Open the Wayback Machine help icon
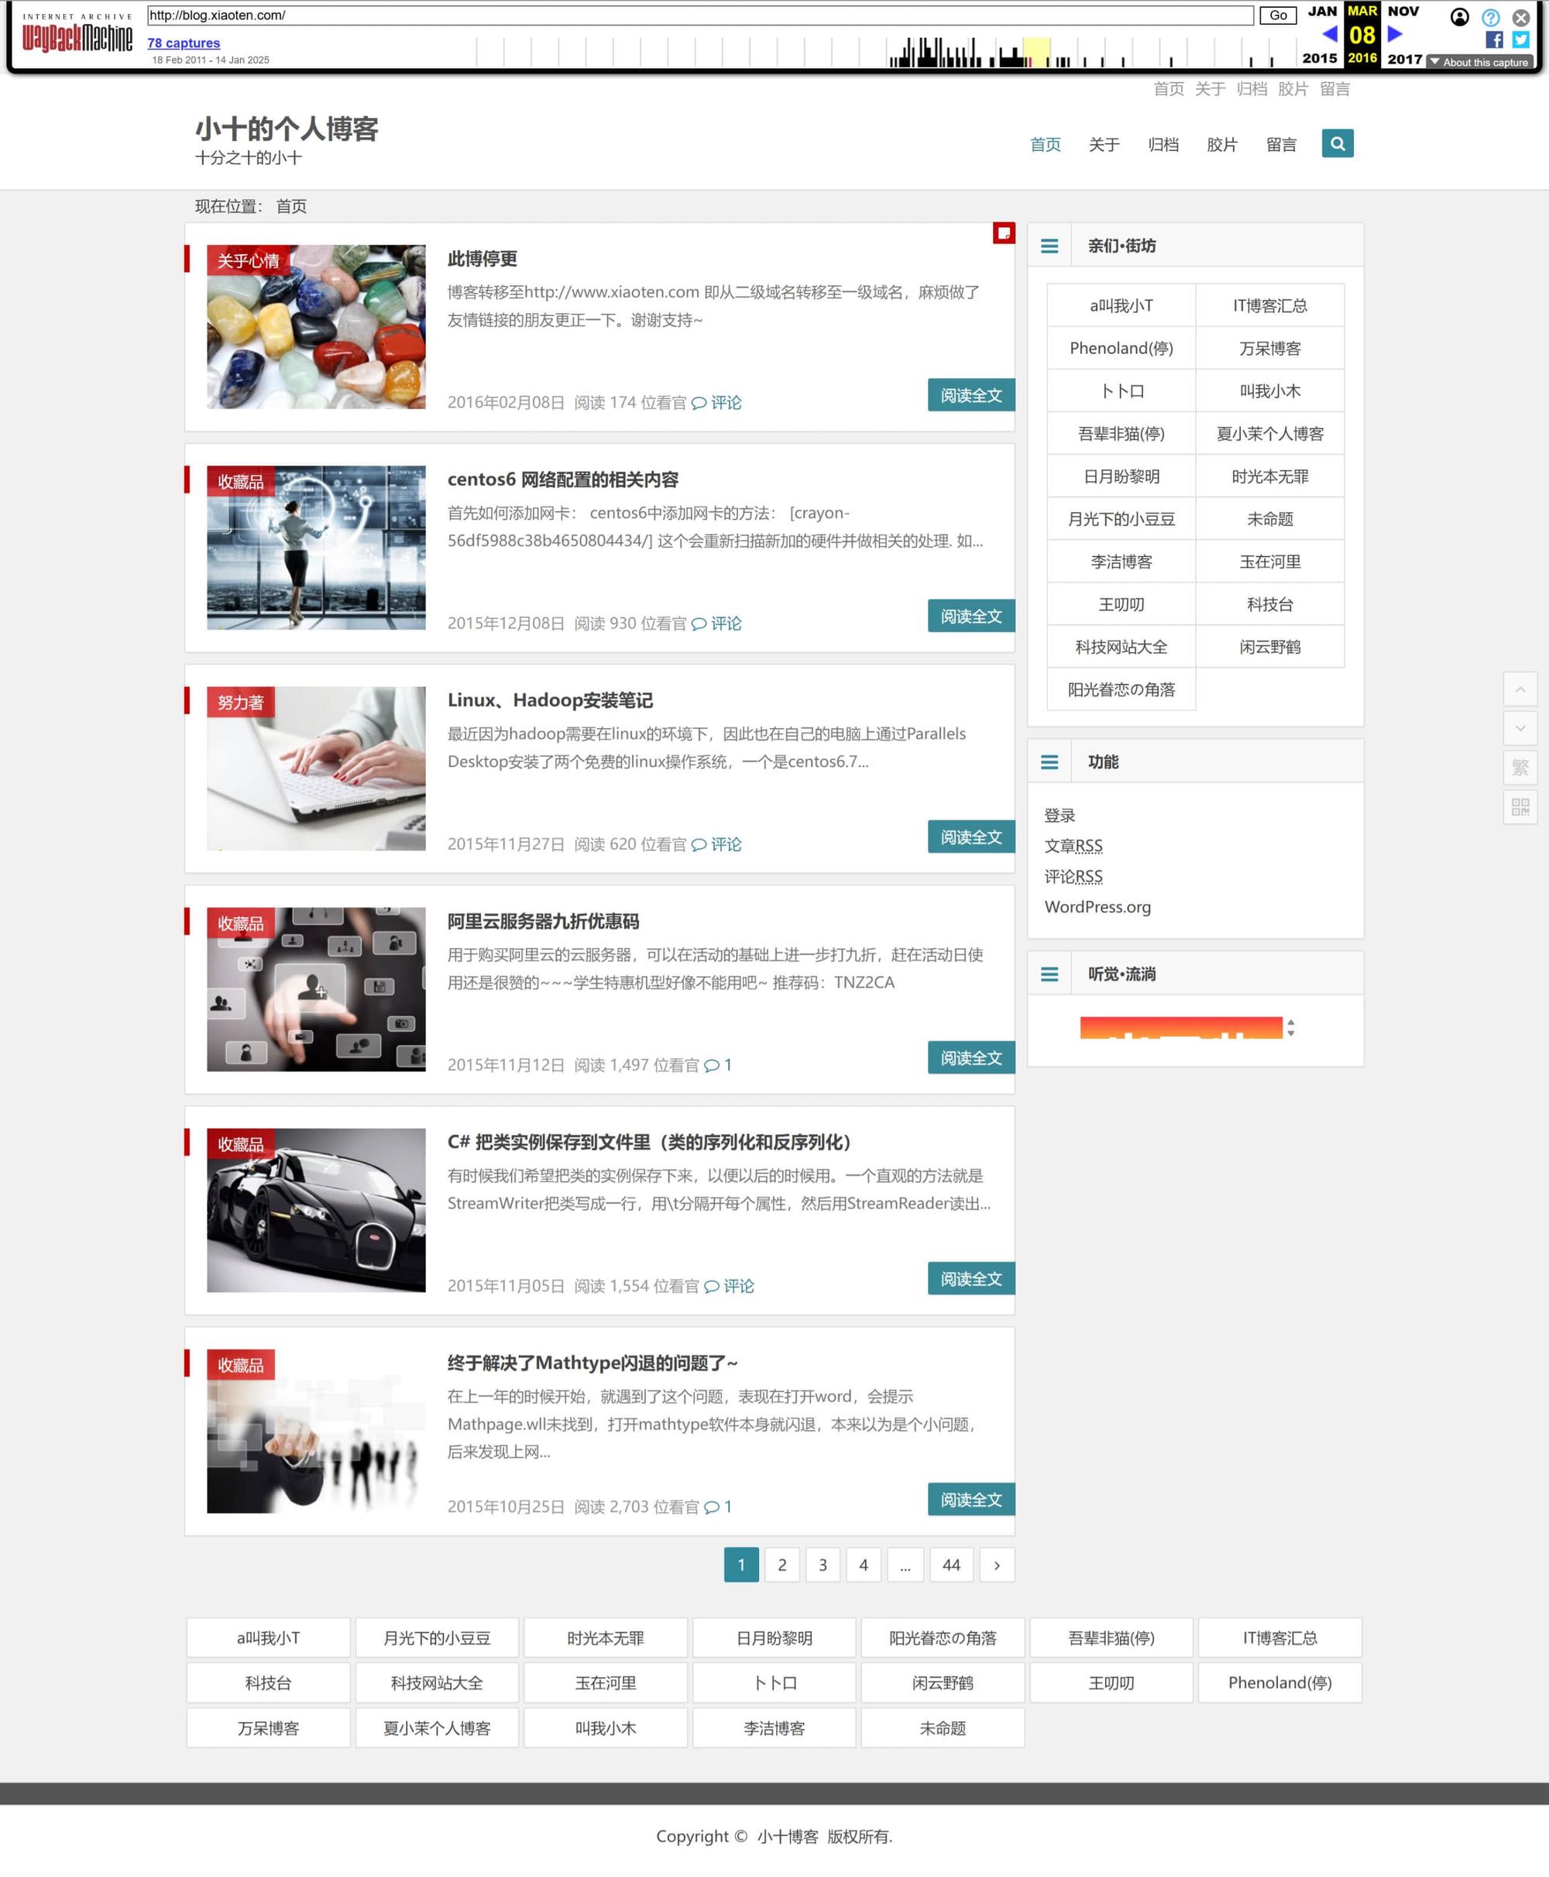 (1490, 17)
